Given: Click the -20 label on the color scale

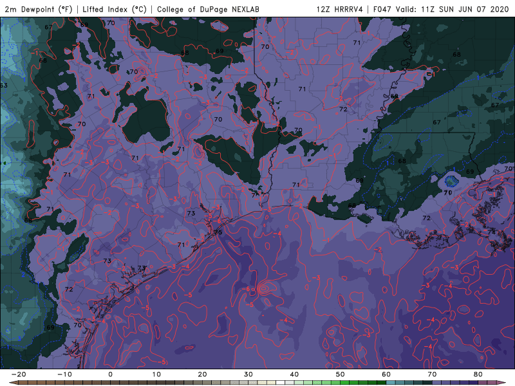Looking at the screenshot, I should pos(19,374).
